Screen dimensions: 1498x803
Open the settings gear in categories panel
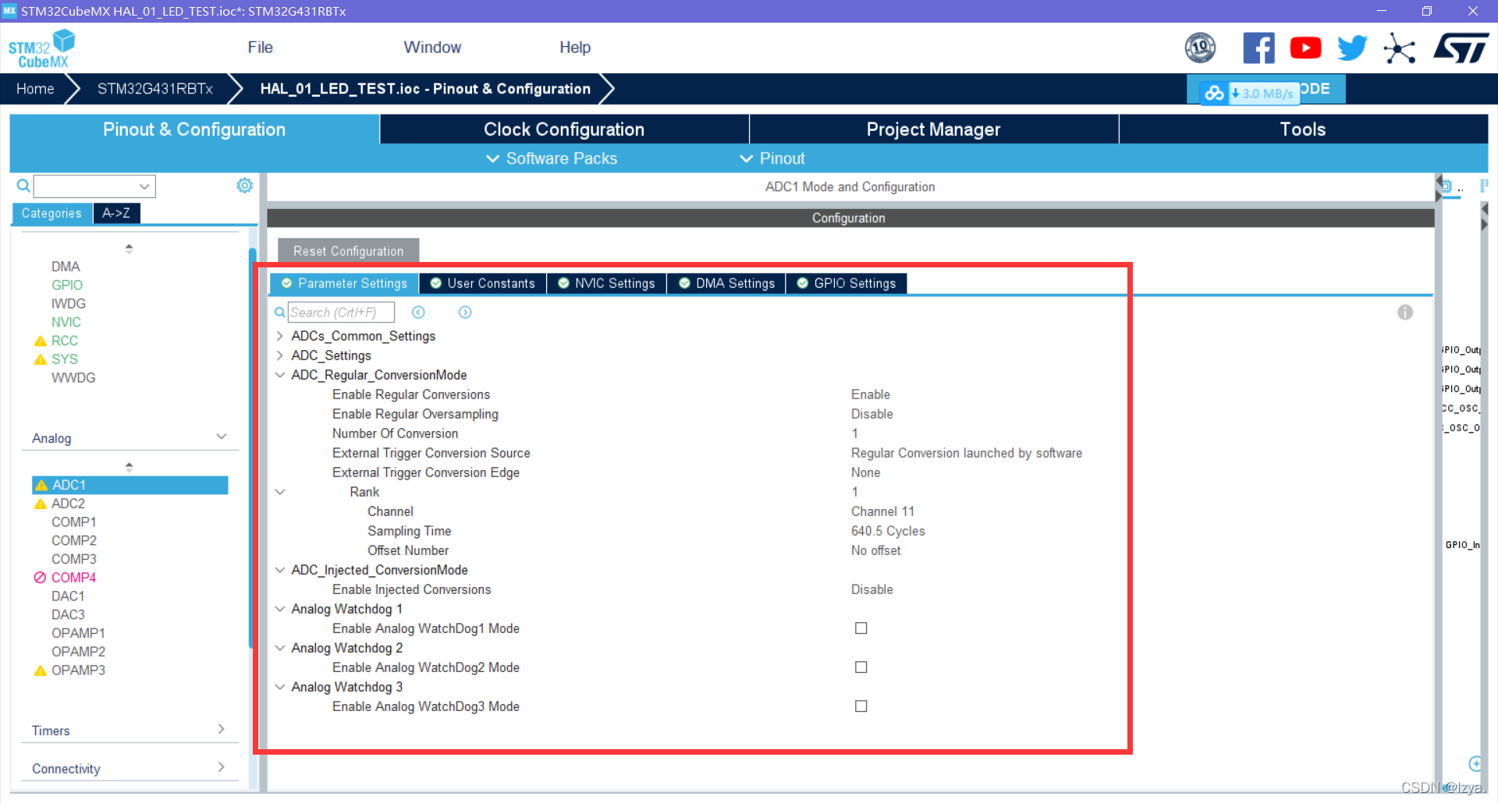tap(245, 186)
